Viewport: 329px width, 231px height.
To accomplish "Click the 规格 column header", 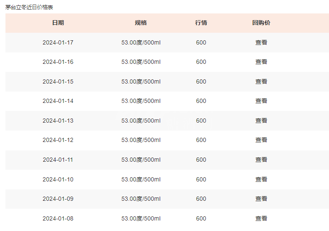I will coord(141,23).
